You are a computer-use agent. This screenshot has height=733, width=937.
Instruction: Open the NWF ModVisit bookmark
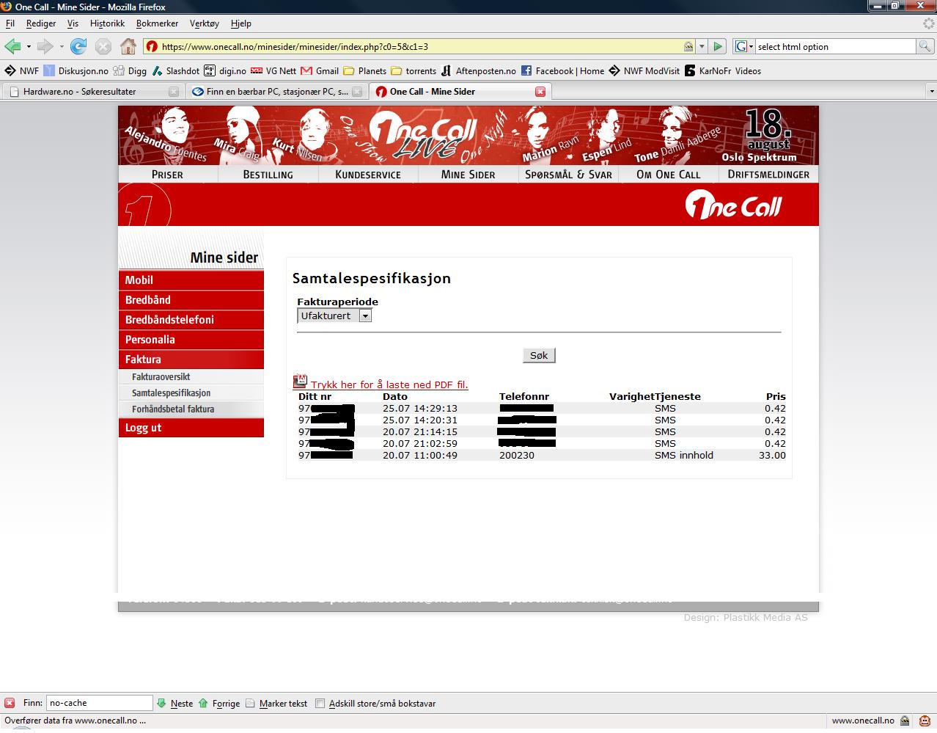(x=644, y=71)
